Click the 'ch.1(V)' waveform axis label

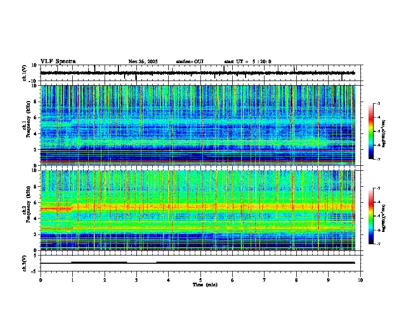(x=25, y=73)
